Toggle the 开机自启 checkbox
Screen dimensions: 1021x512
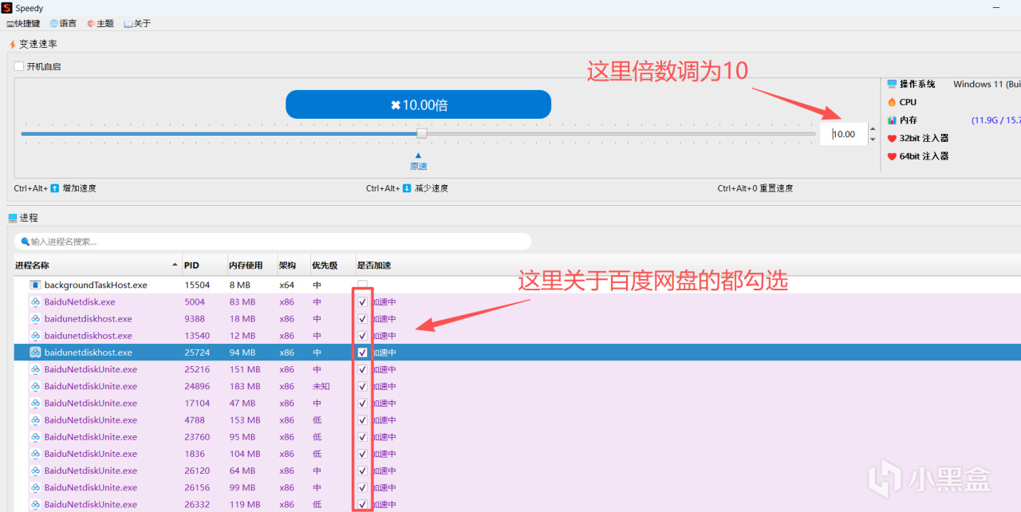[19, 66]
